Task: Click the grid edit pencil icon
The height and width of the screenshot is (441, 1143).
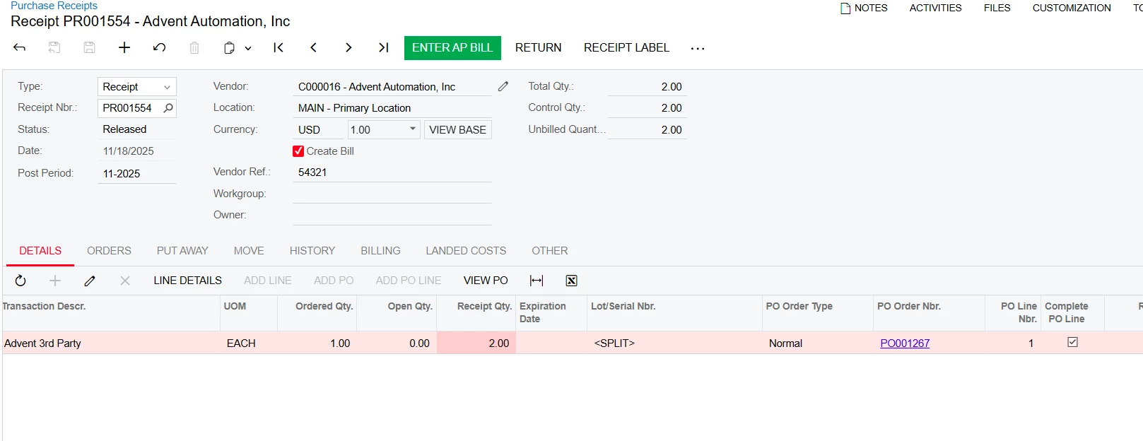Action: pos(90,281)
